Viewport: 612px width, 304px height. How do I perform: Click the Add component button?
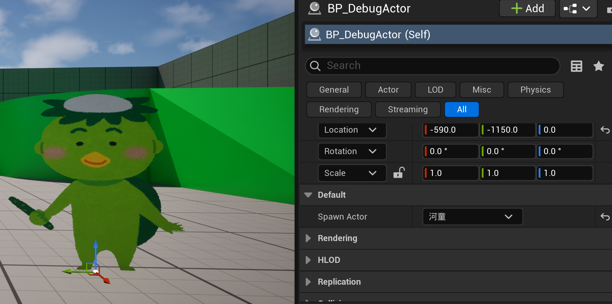pyautogui.click(x=527, y=8)
